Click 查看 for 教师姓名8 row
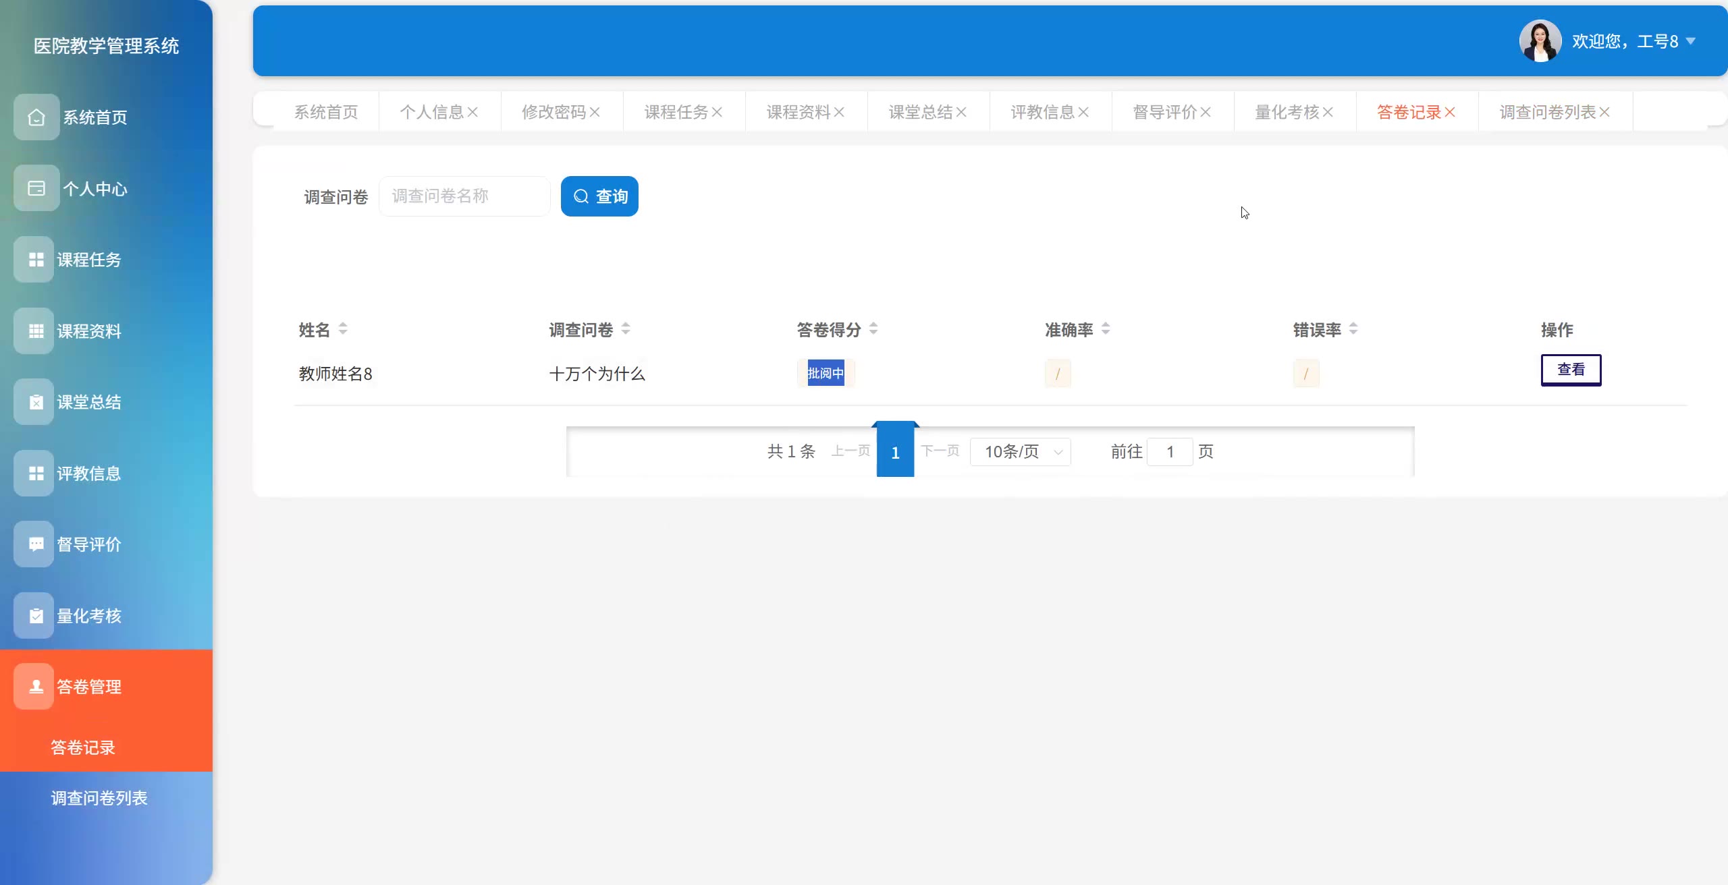Image resolution: width=1728 pixels, height=885 pixels. 1571,370
